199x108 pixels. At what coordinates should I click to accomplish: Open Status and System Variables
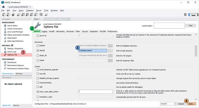tap(18, 35)
